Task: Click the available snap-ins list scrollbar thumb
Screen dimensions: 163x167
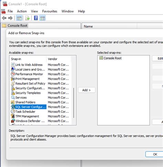Action: pyautogui.click(x=74, y=103)
